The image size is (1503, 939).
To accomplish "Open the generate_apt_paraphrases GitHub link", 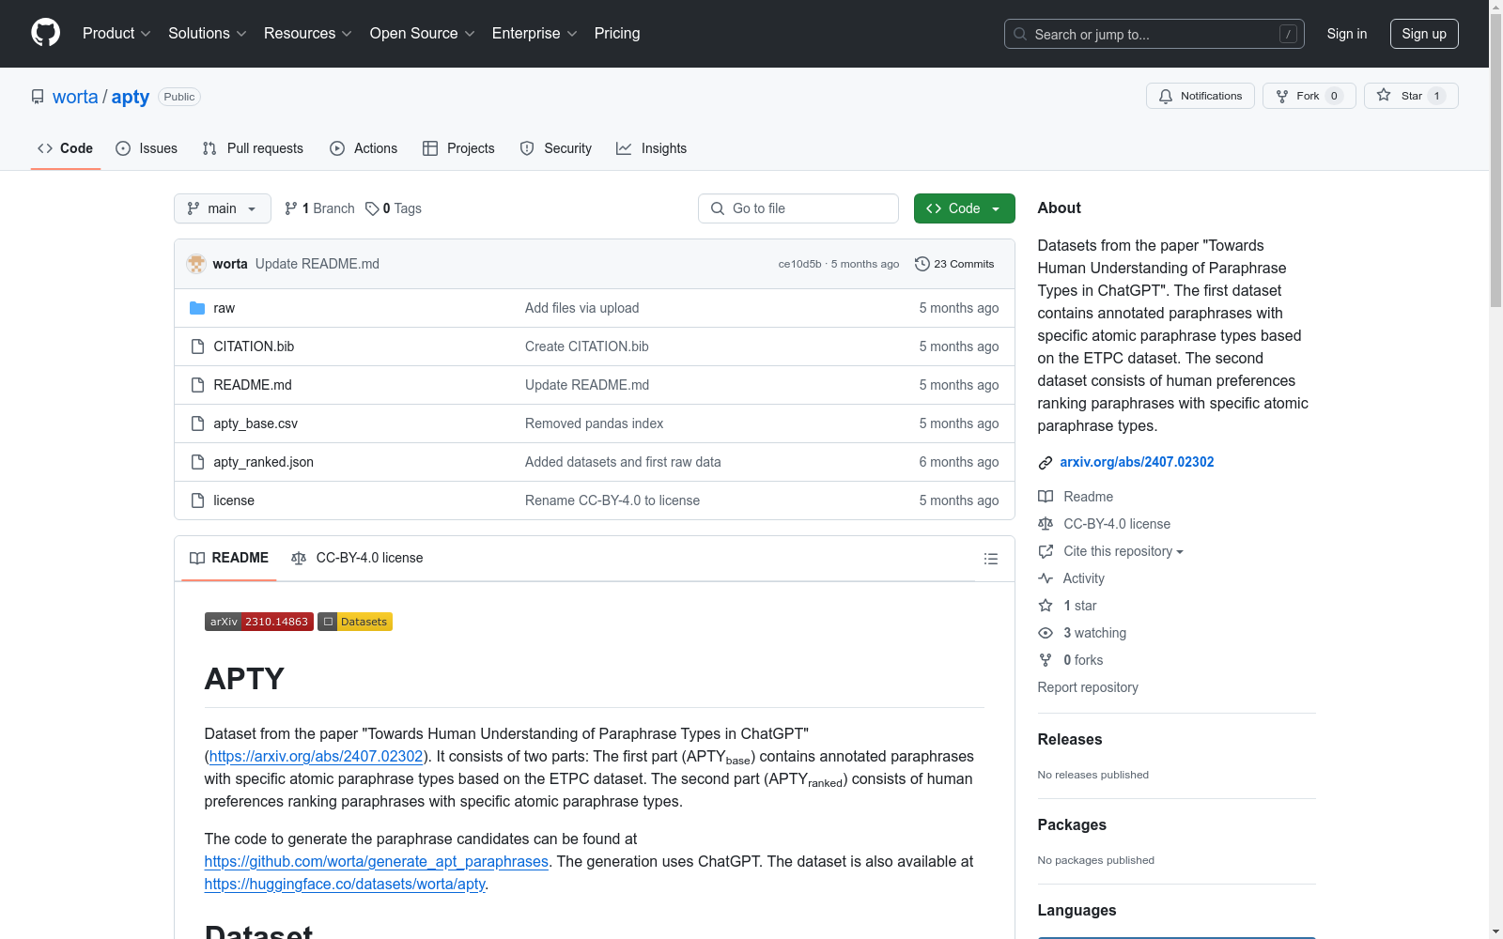I will 377,861.
